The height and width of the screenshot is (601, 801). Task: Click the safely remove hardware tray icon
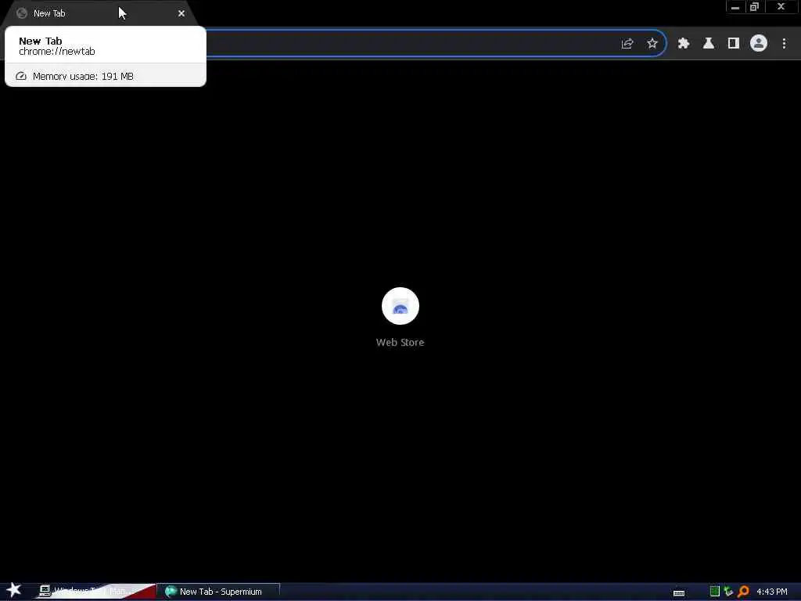pyautogui.click(x=728, y=592)
